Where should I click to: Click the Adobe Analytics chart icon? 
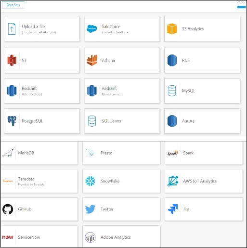point(90,237)
